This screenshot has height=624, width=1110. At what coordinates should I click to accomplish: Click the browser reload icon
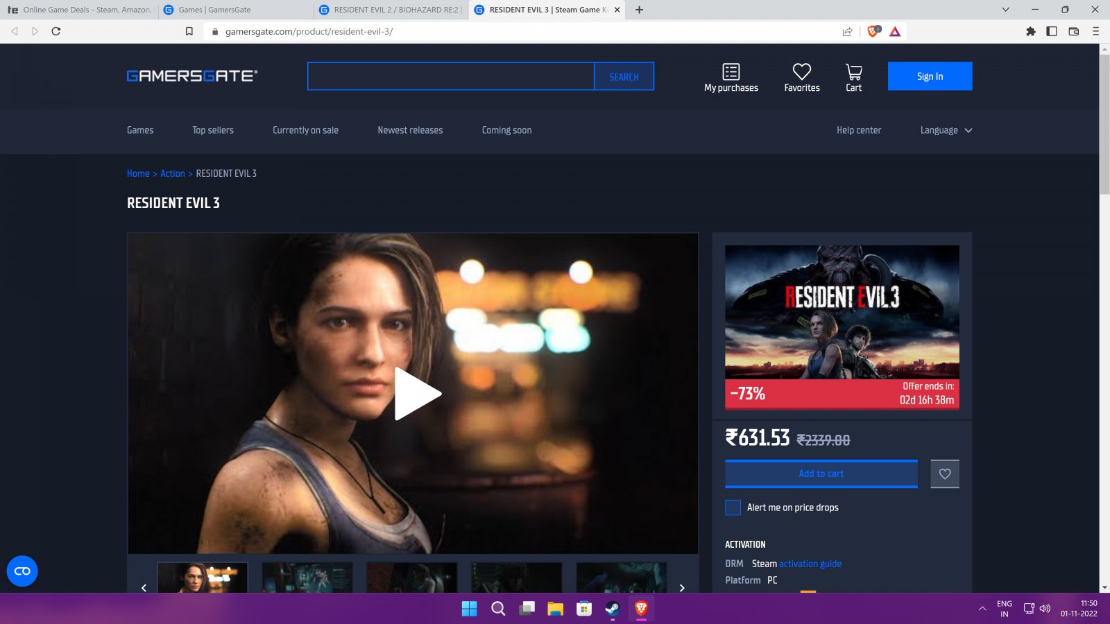pos(56,31)
